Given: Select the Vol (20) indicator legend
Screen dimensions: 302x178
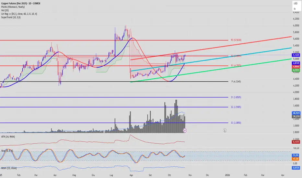Looking at the screenshot, I should point(5,10).
